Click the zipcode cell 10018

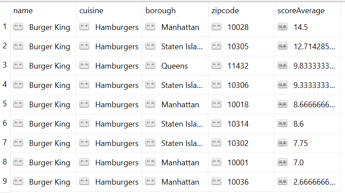coord(238,105)
